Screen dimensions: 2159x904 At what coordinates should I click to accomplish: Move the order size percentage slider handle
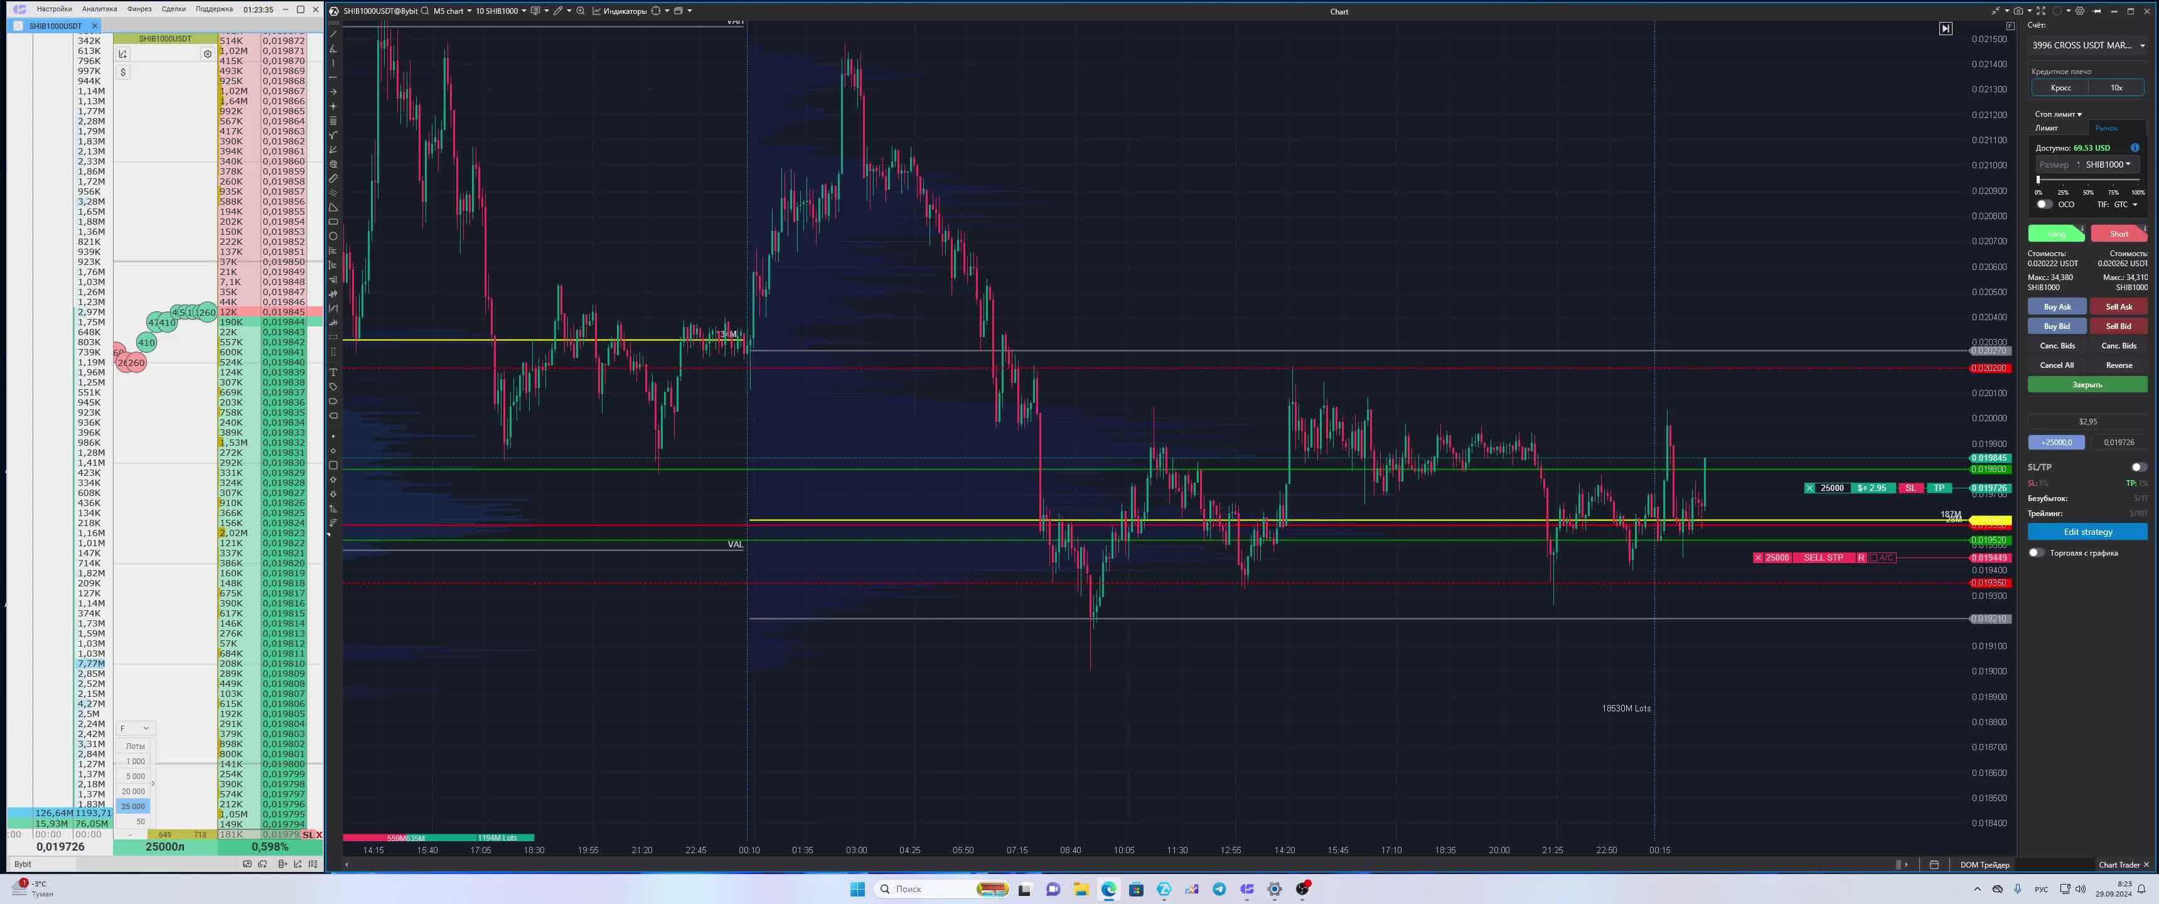(2038, 180)
